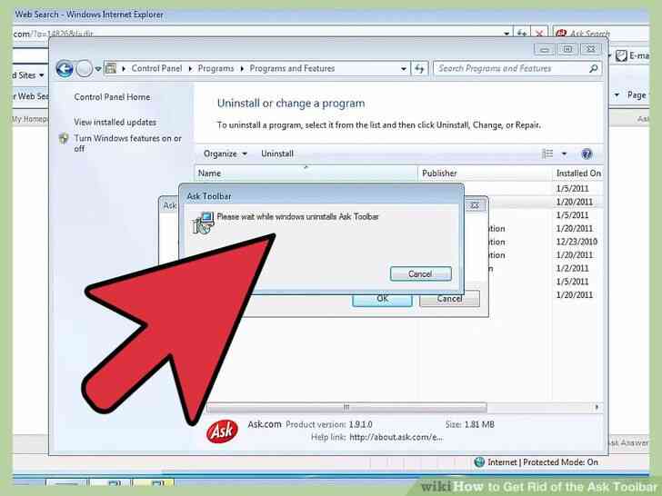Screen dimensions: 662x496
Task: Open recent pages dropdown next to Forward button
Action: 98,69
